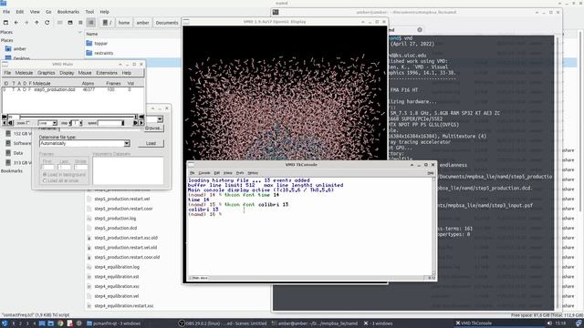Open VMD Main Molecule menu

[24, 73]
